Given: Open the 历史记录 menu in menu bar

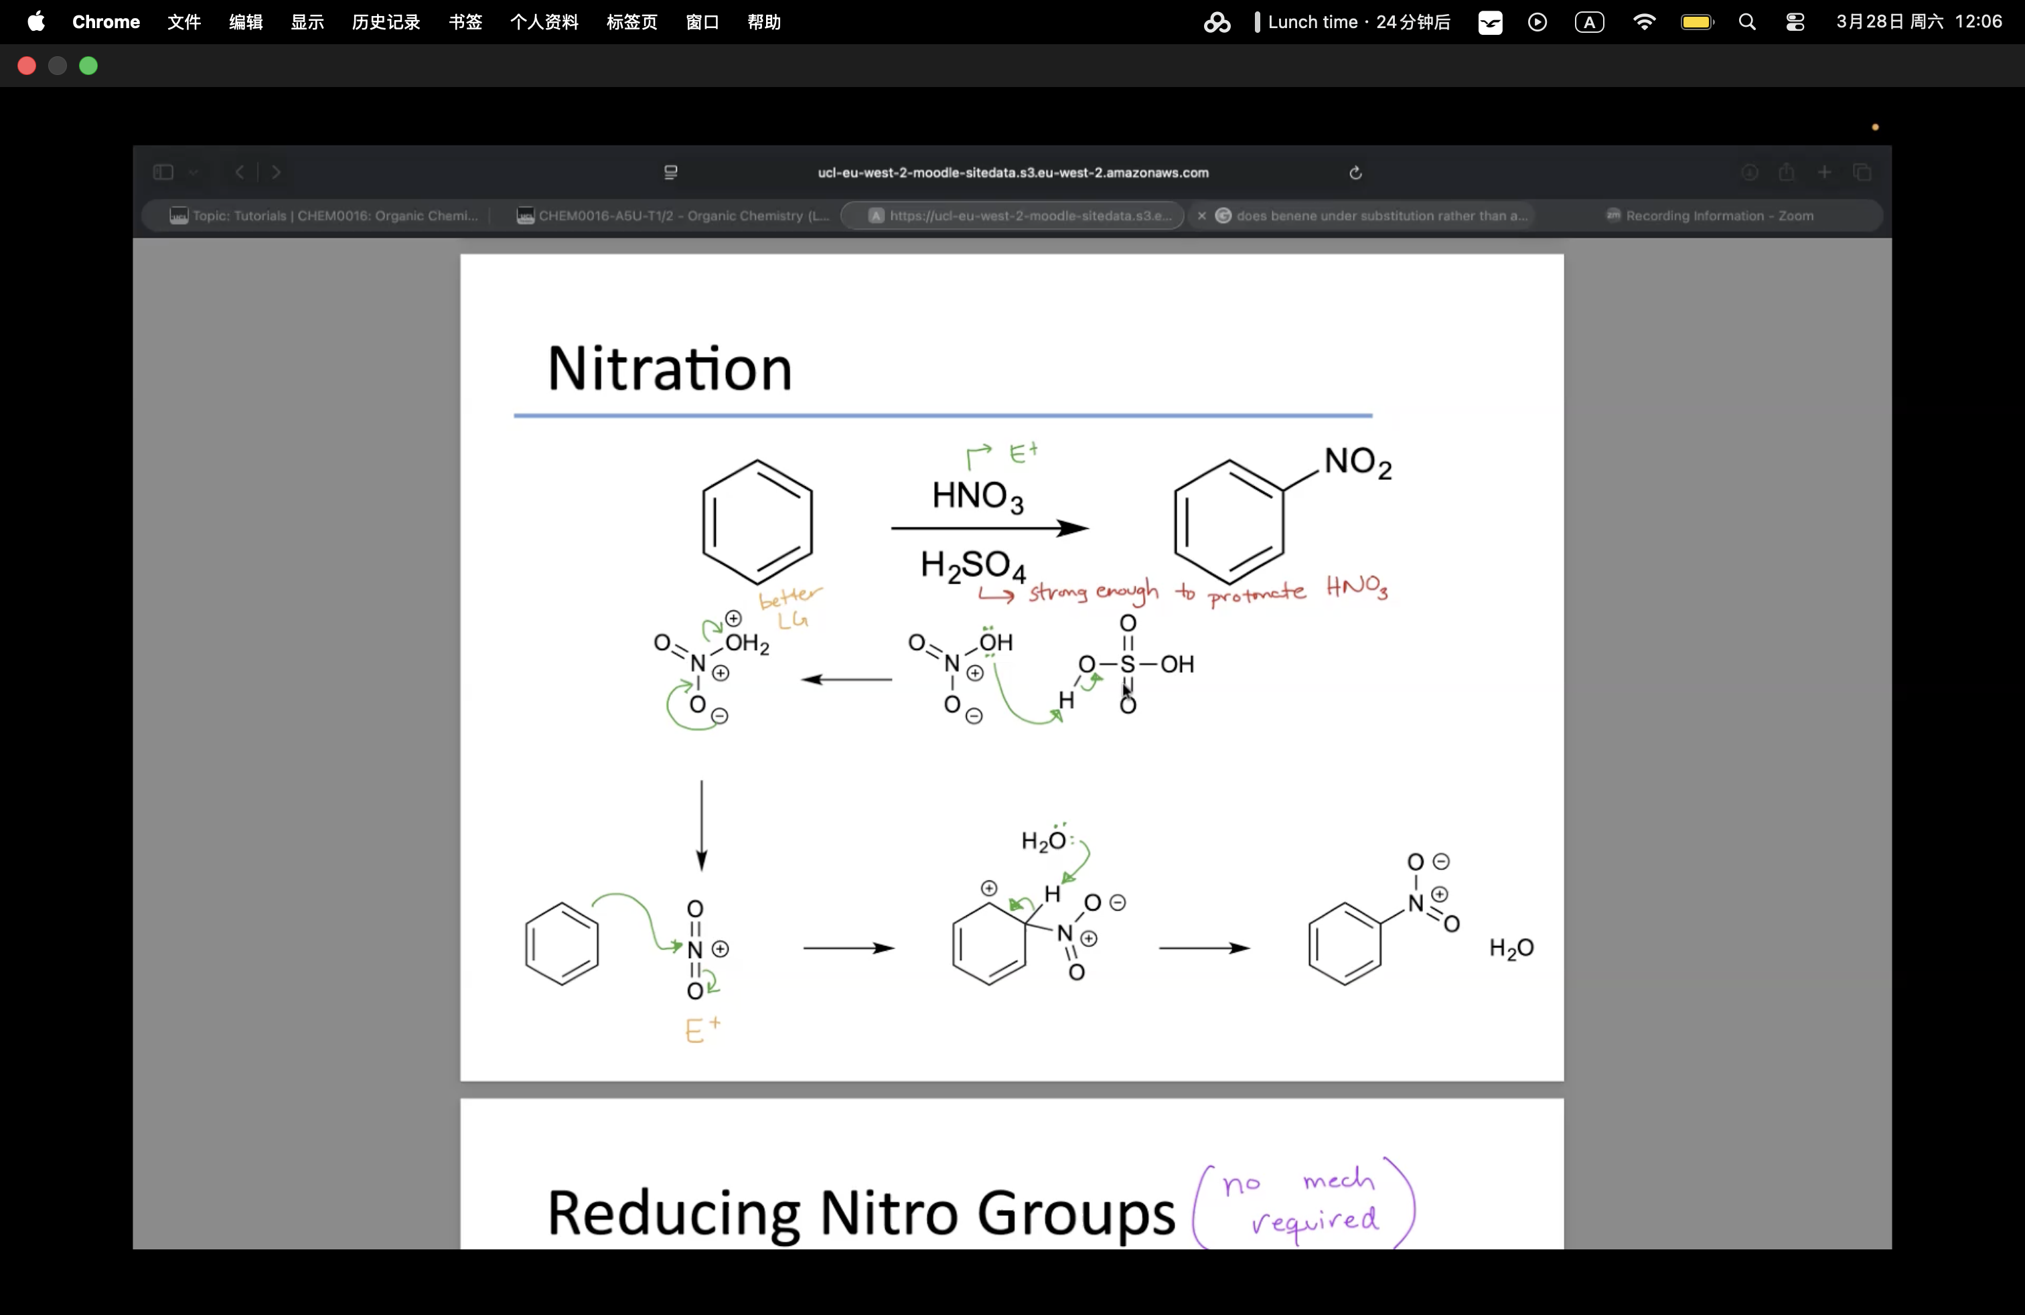Looking at the screenshot, I should click(x=386, y=22).
